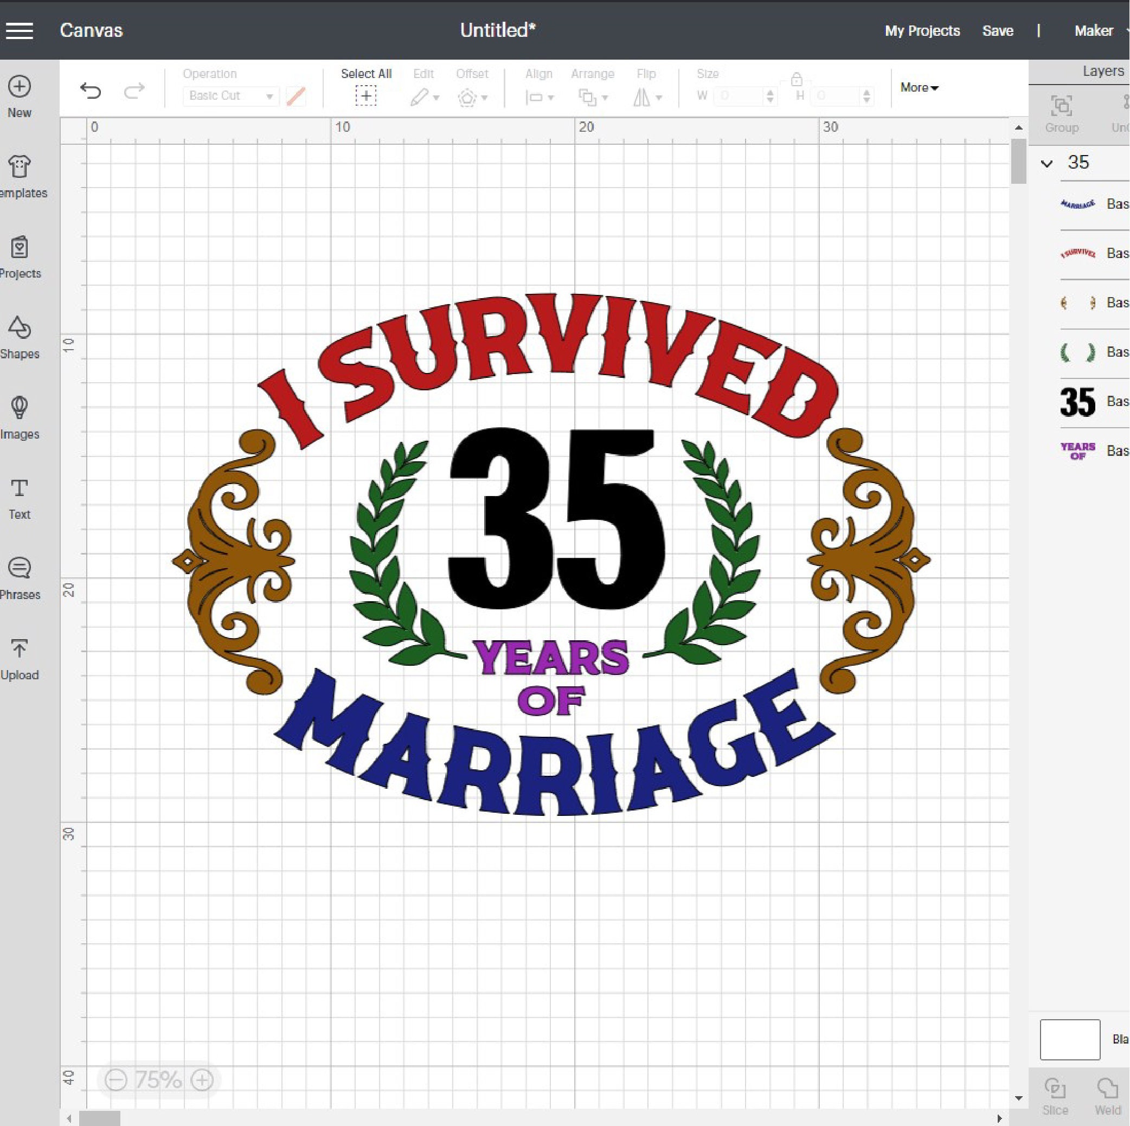Redo the last action
This screenshot has width=1130, height=1126.
[x=134, y=91]
